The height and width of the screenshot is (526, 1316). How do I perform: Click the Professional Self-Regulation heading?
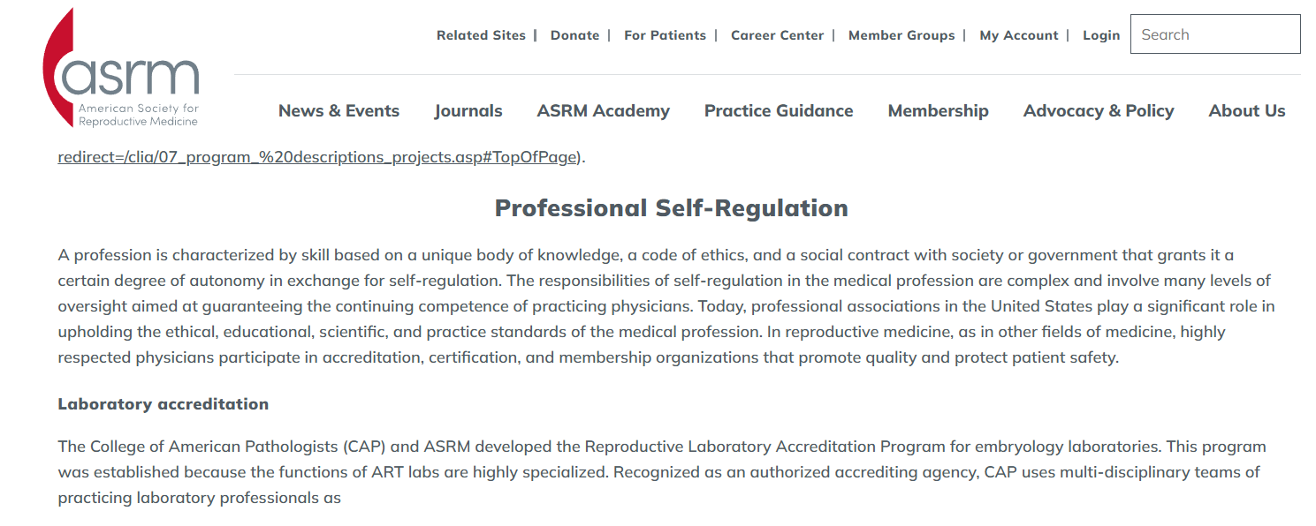(672, 208)
